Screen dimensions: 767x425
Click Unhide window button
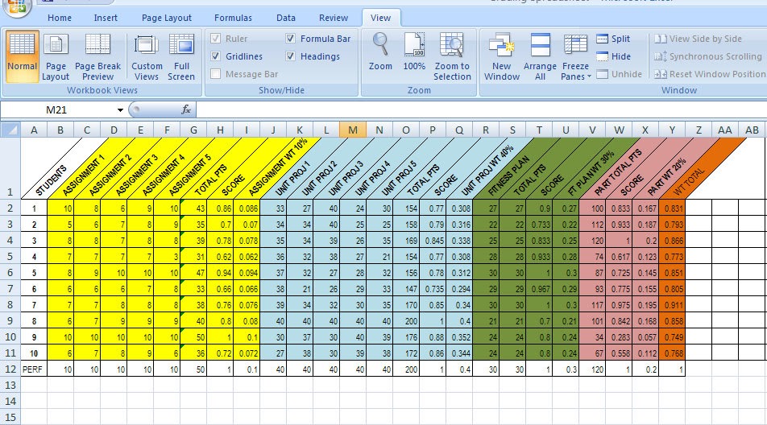[620, 74]
